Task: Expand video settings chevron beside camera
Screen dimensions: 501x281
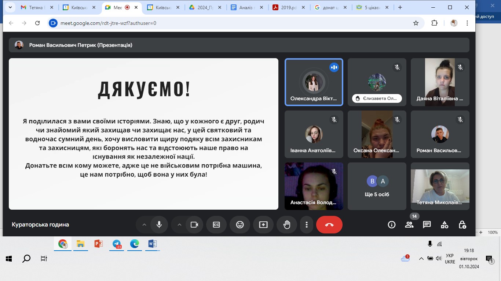Action: tap(179, 225)
